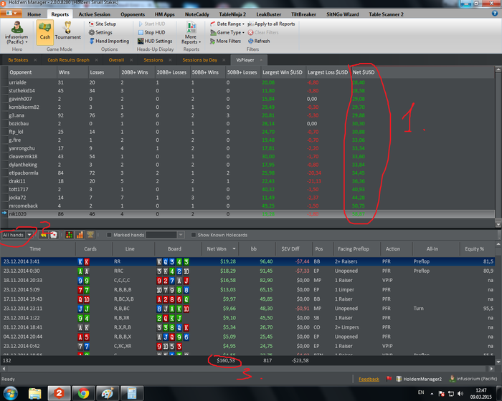
Task: Click Clear Filters
Action: point(263,33)
